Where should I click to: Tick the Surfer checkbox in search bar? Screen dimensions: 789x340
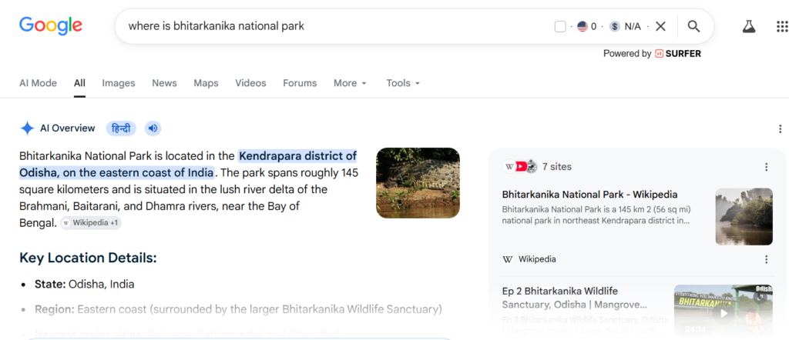(560, 27)
